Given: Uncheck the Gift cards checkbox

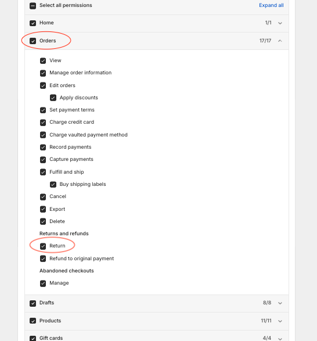Looking at the screenshot, I should coord(33,339).
